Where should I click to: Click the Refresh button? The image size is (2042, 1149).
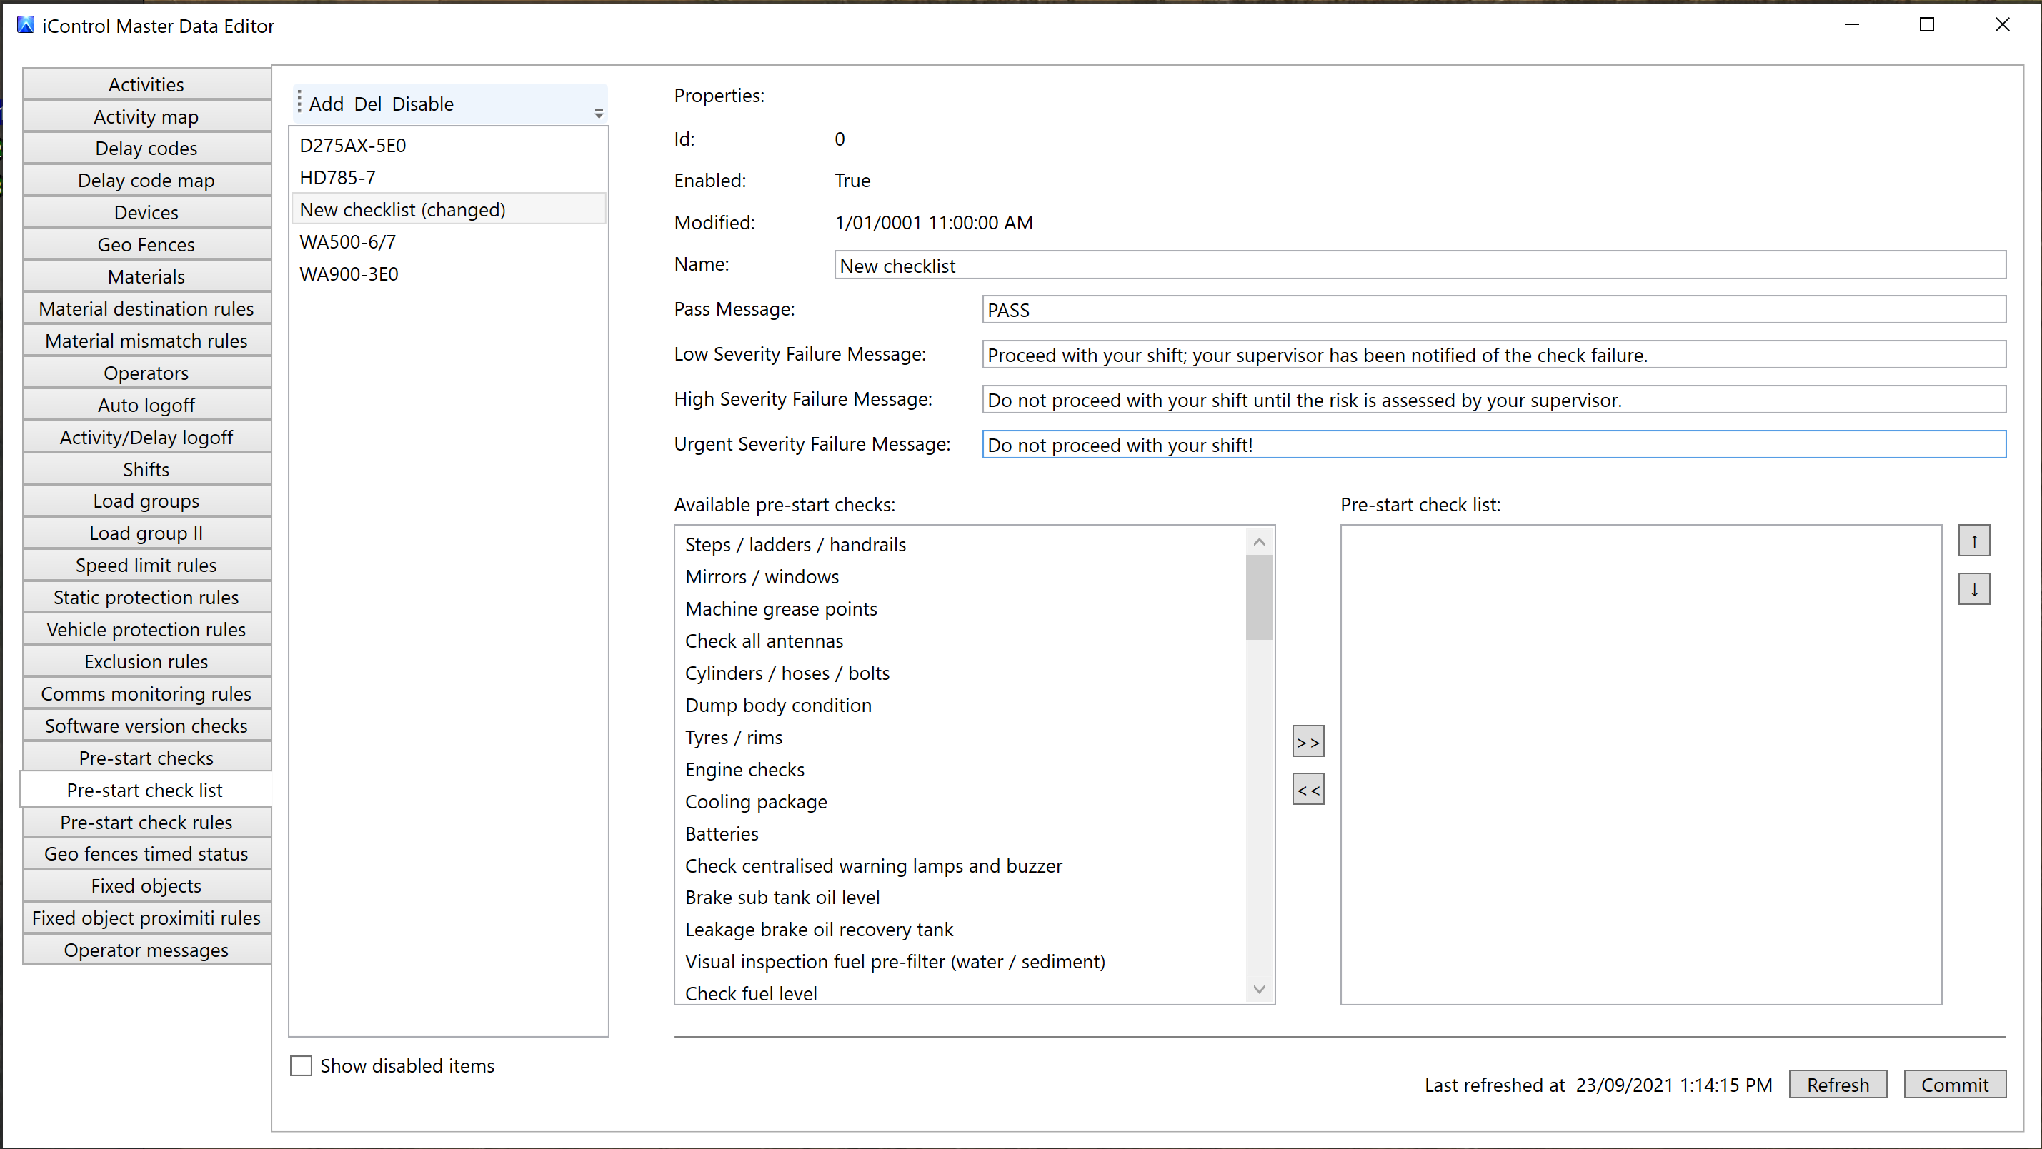click(1838, 1084)
